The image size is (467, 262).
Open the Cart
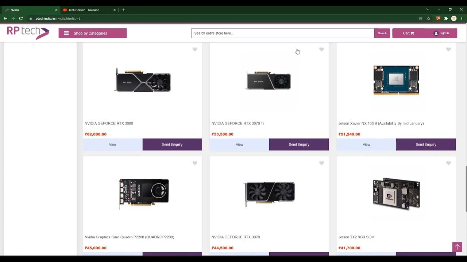pyautogui.click(x=409, y=33)
